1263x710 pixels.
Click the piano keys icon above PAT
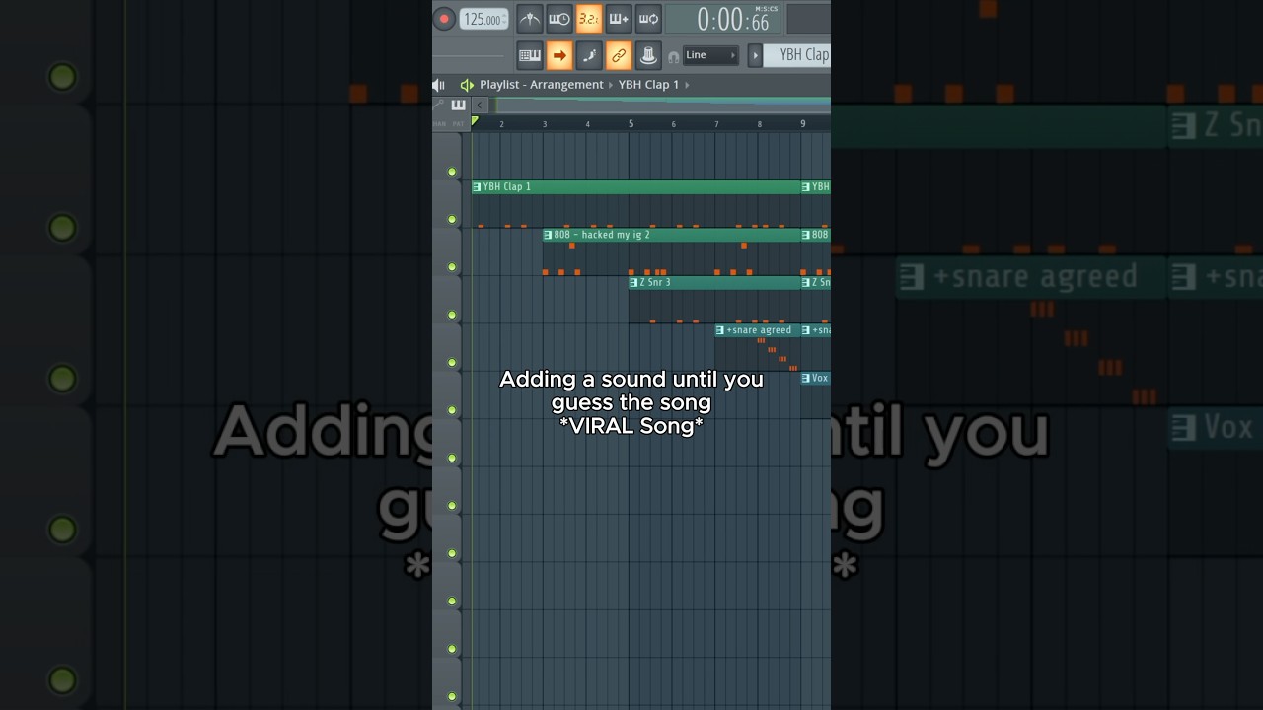pos(458,106)
